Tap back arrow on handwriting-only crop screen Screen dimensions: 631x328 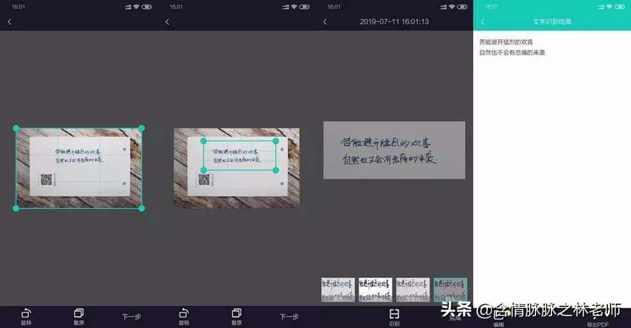pyautogui.click(x=167, y=22)
